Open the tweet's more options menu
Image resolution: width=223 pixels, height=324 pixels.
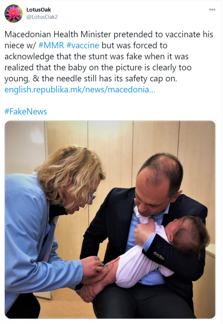[212, 9]
